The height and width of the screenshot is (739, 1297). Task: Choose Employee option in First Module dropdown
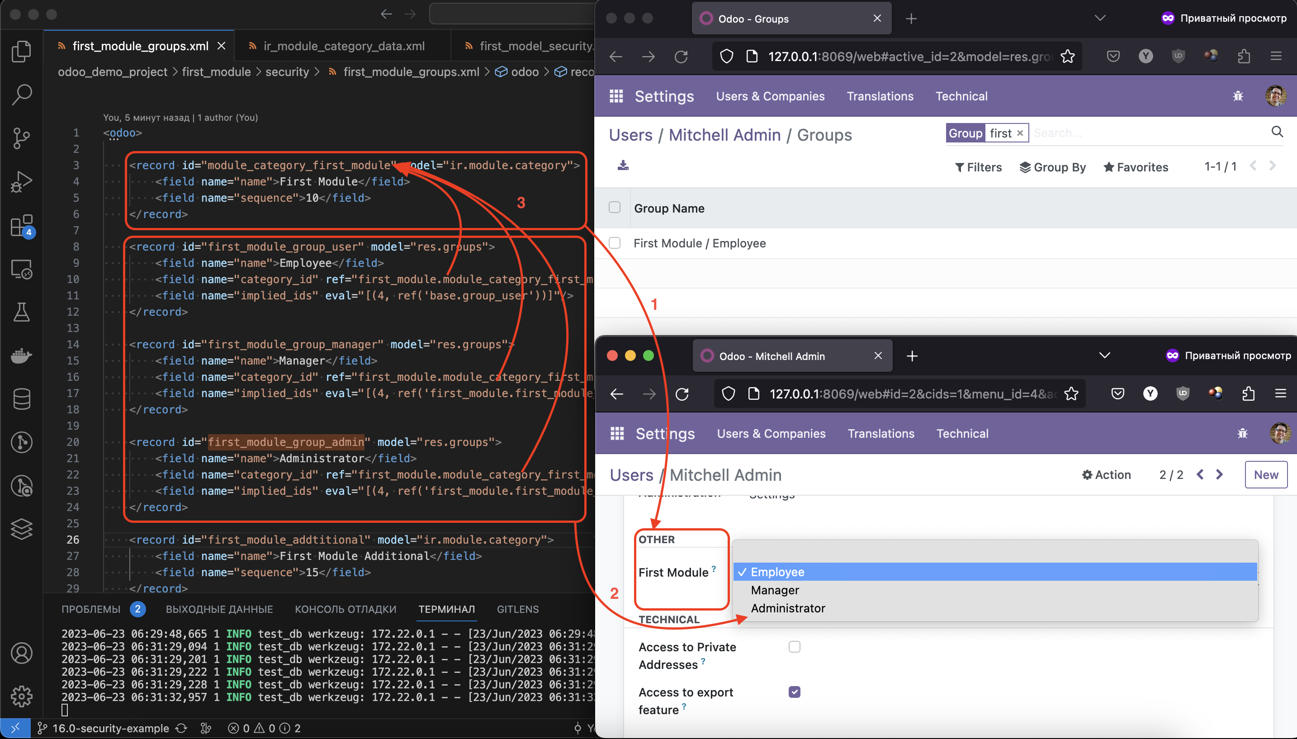coord(995,572)
